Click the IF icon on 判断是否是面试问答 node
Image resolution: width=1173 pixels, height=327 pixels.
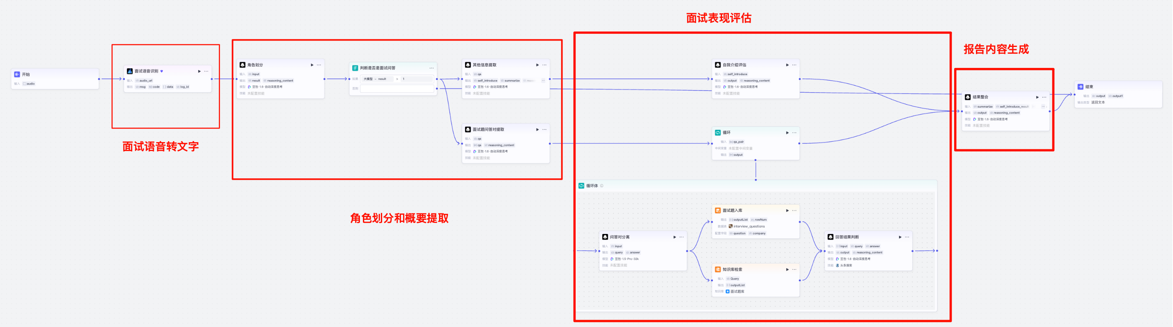(x=355, y=68)
